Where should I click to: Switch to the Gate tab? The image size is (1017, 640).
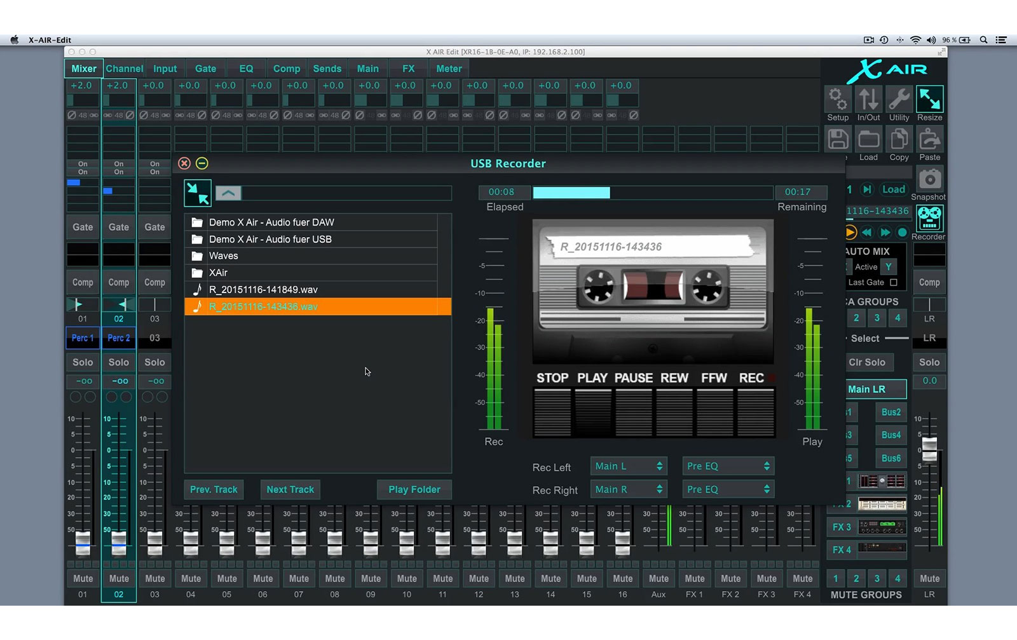tap(205, 69)
